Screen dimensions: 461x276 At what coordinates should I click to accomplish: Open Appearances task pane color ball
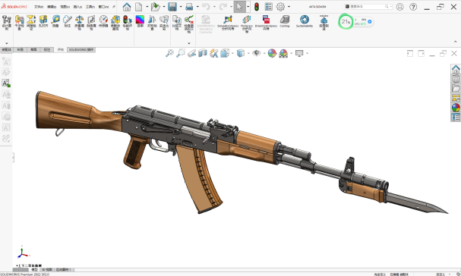coord(456,108)
